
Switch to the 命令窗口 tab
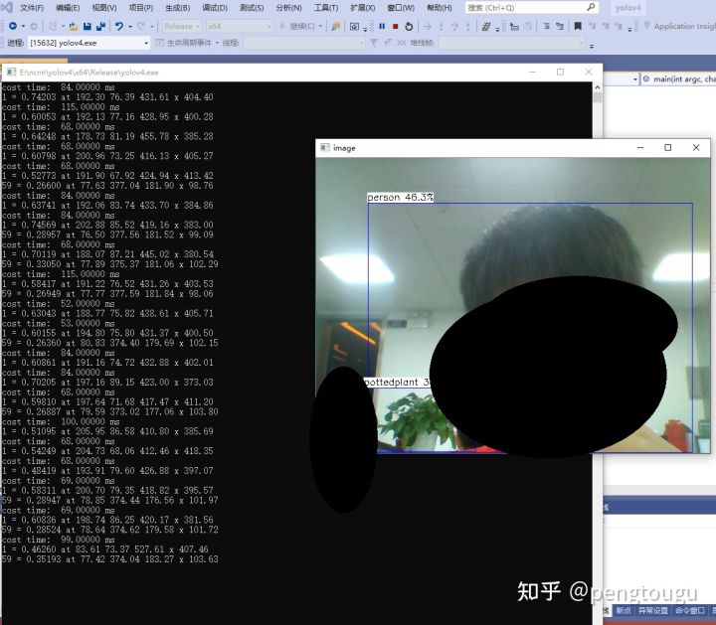point(689,610)
